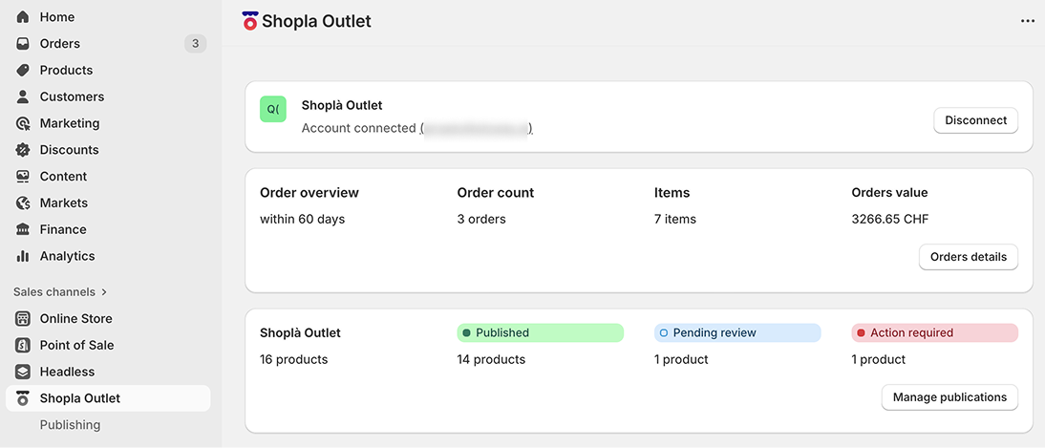Open Orders via its inbox icon

point(23,44)
